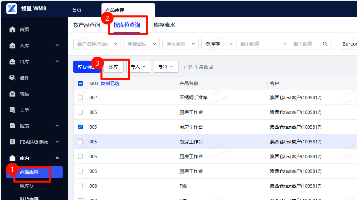This screenshot has width=357, height=200.
Task: Click 产品名称 column header
Action: click(x=189, y=83)
